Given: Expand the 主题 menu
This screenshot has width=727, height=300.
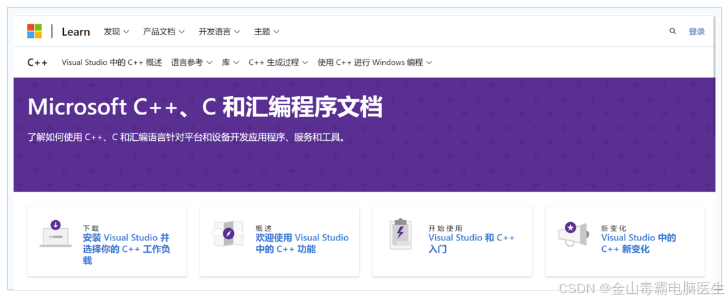Looking at the screenshot, I should (267, 31).
